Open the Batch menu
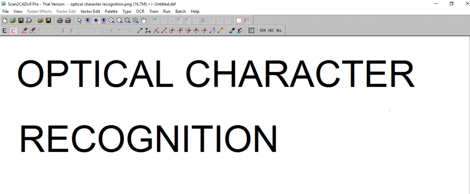This screenshot has height=194, width=470. point(181,11)
